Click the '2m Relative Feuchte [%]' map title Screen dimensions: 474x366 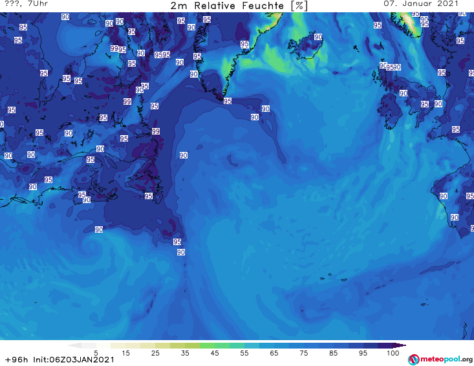pyautogui.click(x=239, y=6)
